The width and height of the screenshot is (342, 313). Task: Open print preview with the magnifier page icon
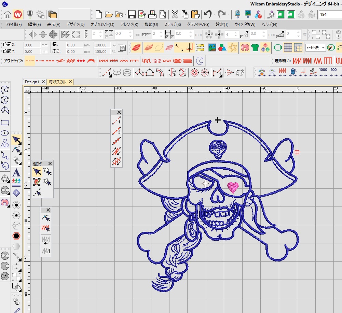coord(163,14)
